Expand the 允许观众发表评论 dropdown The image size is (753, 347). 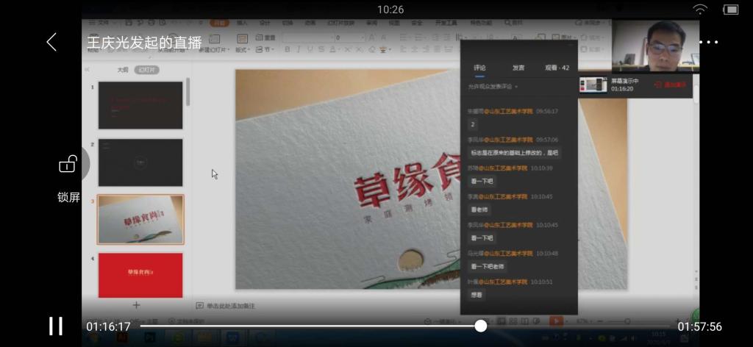pos(493,87)
